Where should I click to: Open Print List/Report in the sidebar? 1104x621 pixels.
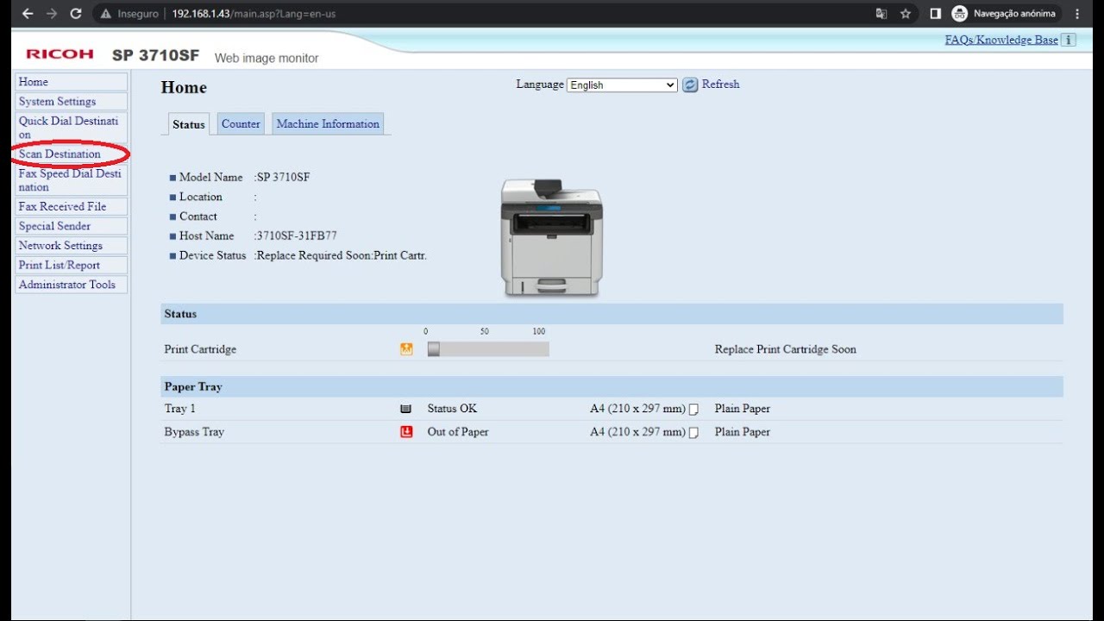(72, 266)
